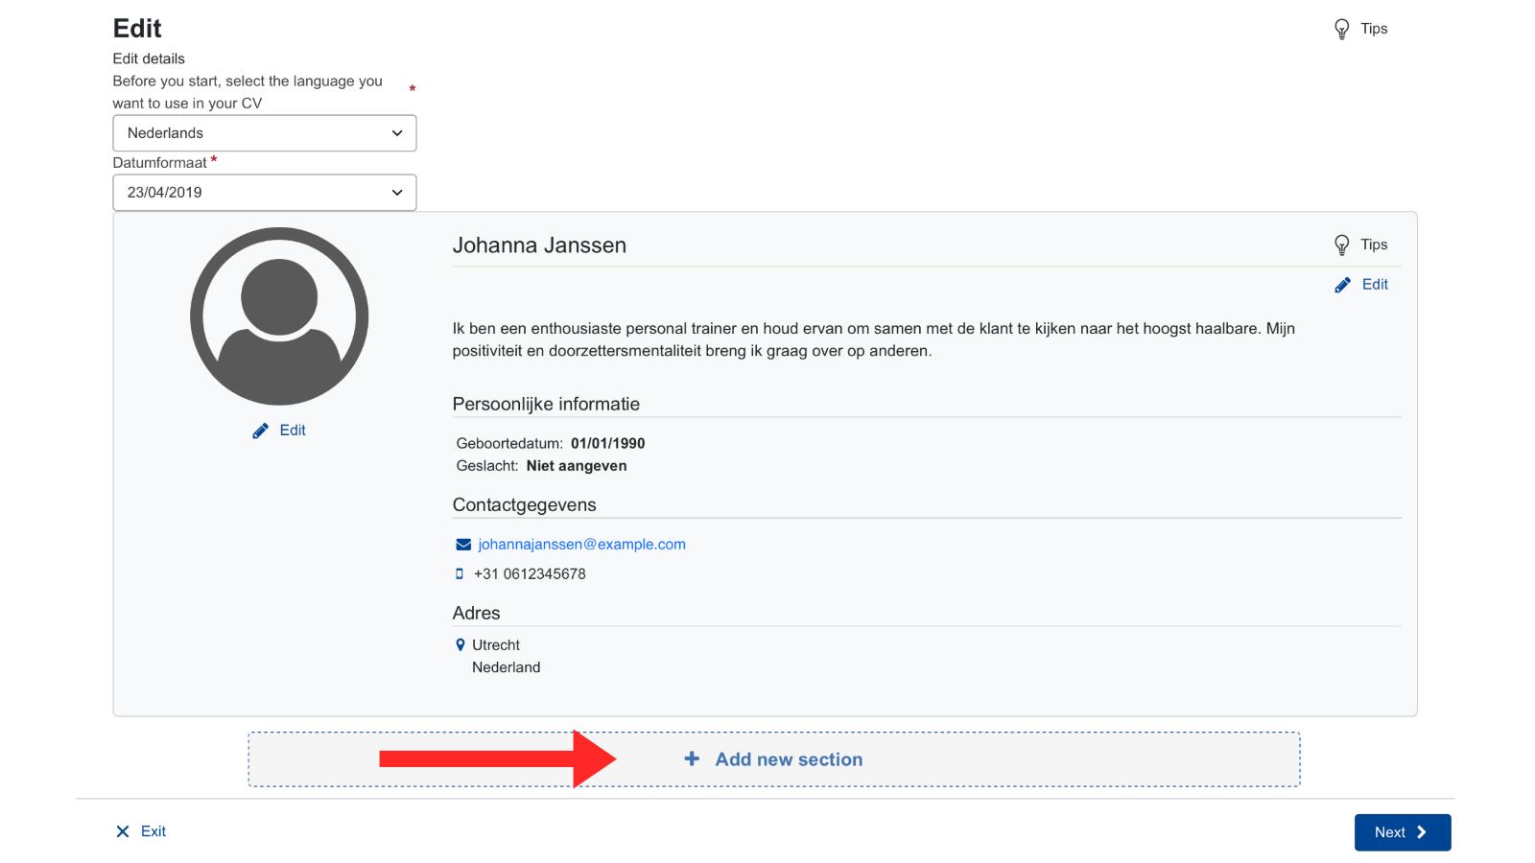1535x863 pixels.
Task: Click the Exit link
Action: click(x=153, y=831)
